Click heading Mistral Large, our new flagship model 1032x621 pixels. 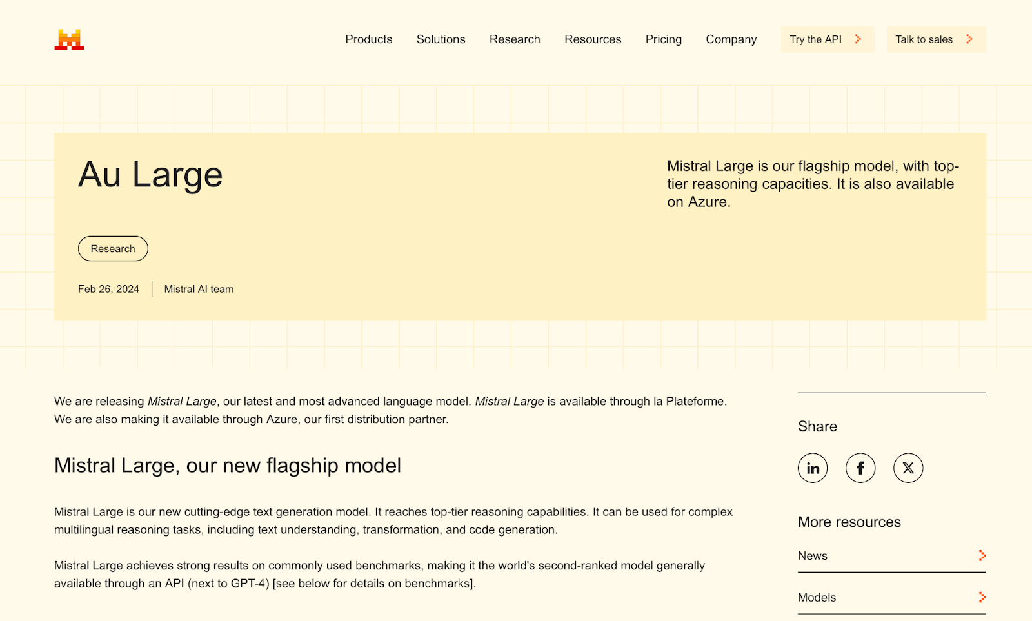pyautogui.click(x=228, y=466)
